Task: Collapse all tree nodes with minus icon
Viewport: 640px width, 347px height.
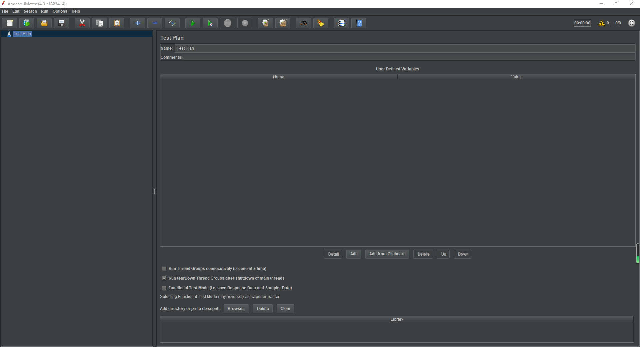Action: [155, 23]
